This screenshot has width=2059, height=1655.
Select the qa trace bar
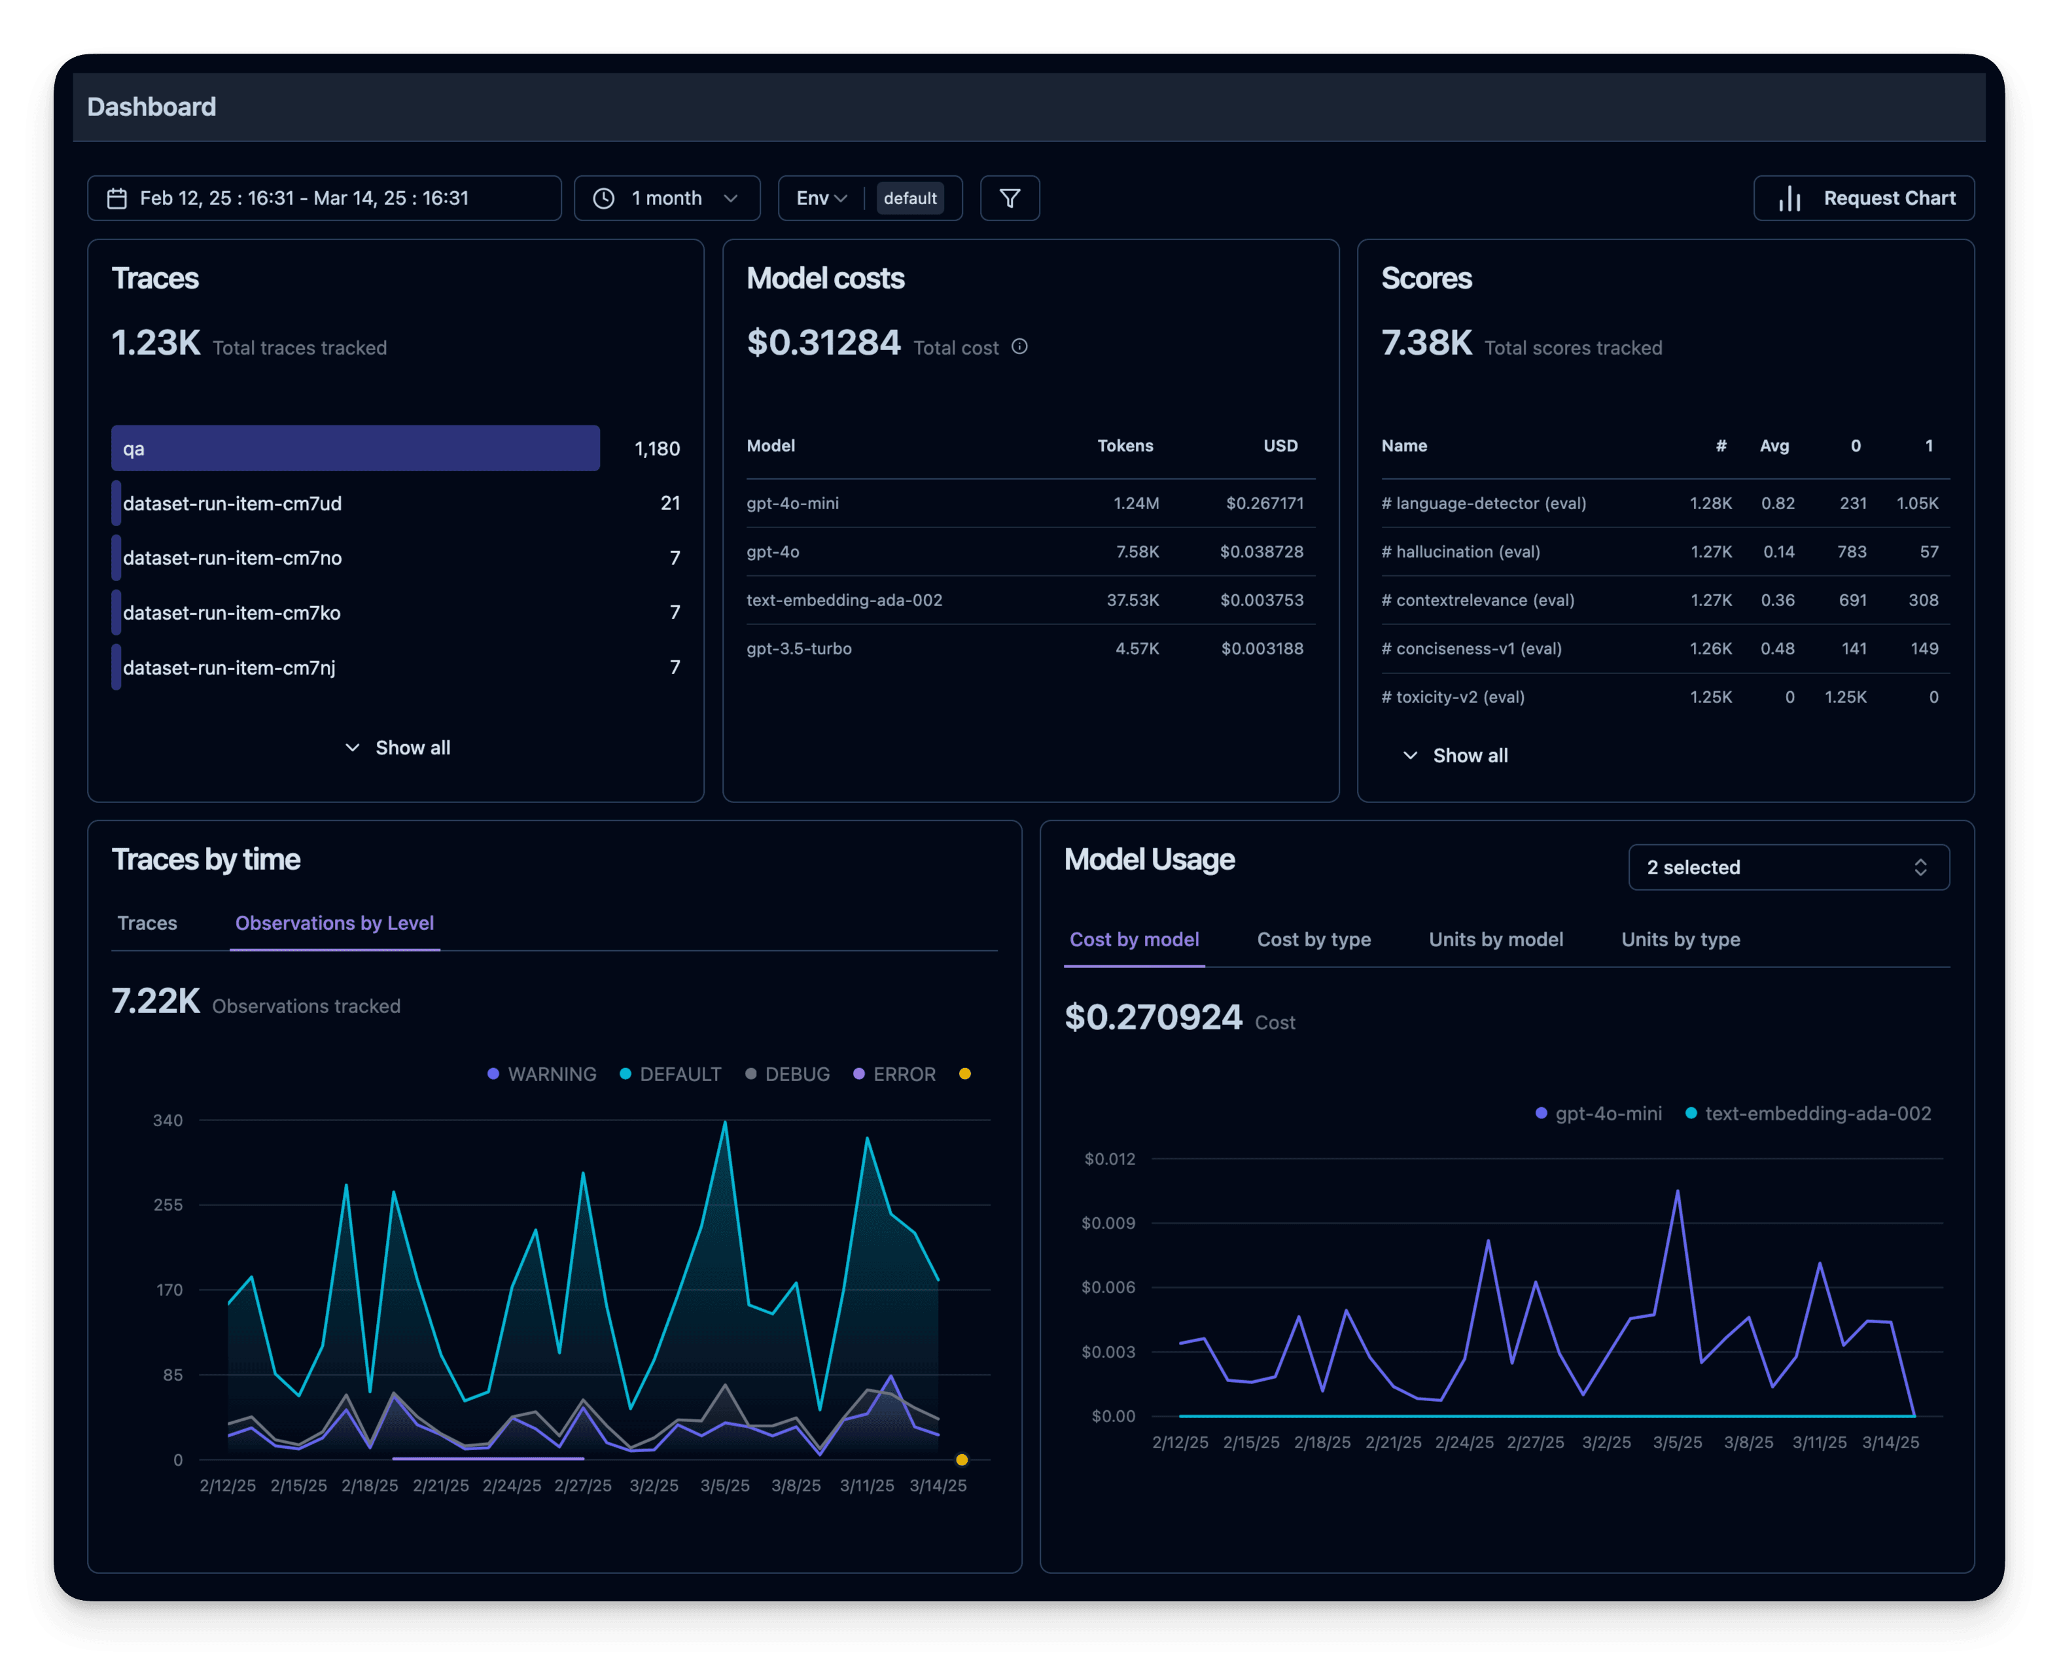[355, 448]
